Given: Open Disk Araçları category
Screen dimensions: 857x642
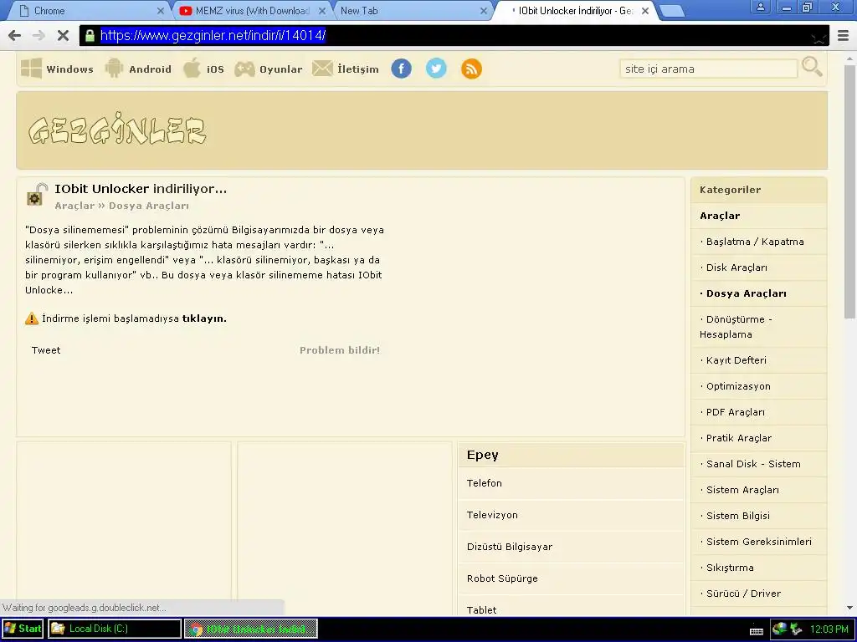Looking at the screenshot, I should 736,267.
